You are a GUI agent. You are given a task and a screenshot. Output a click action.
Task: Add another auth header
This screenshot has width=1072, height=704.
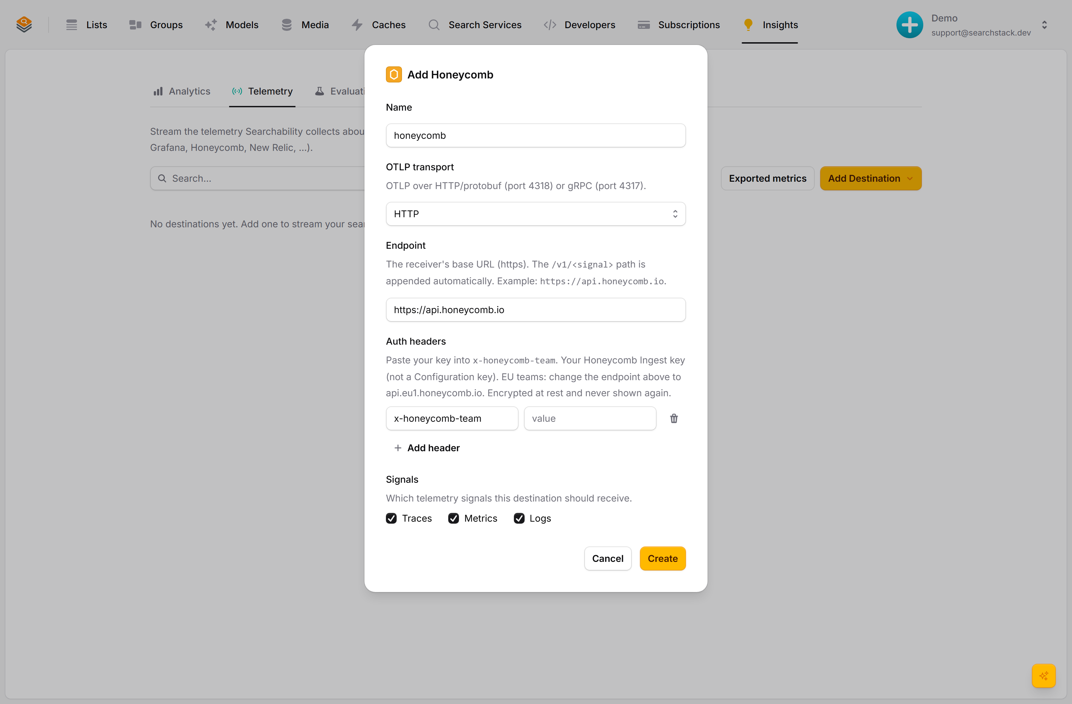[x=426, y=448]
